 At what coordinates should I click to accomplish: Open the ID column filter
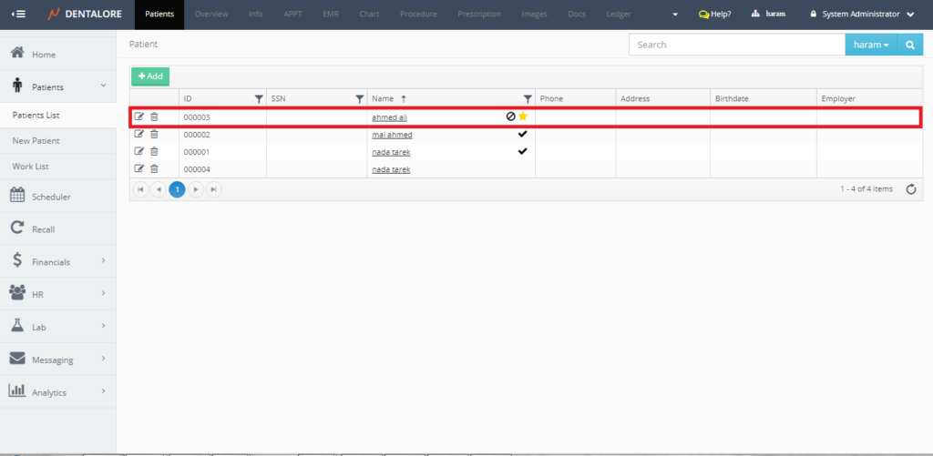(x=259, y=98)
